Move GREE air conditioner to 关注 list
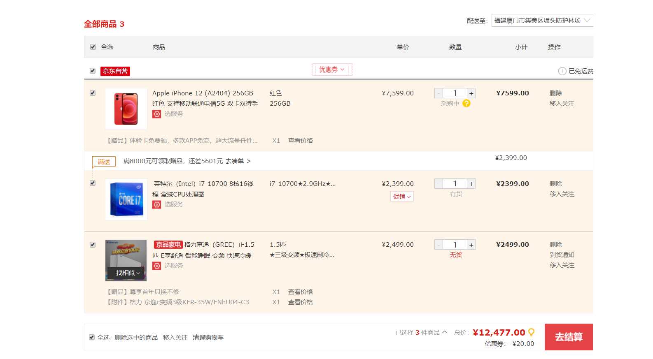This screenshot has height=359, width=653. [562, 265]
